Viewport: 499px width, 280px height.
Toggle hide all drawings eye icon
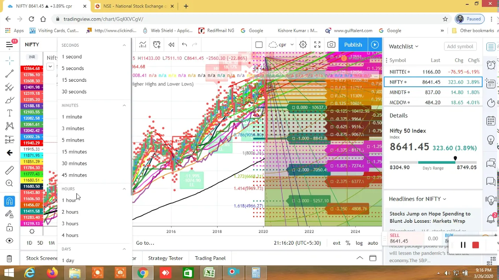tap(10, 241)
